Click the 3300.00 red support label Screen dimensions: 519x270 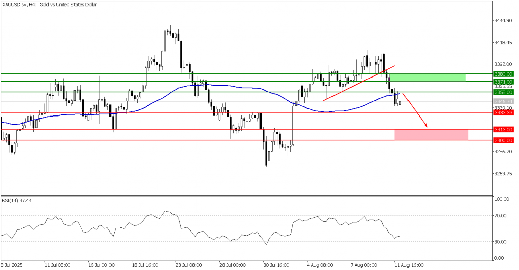pyautogui.click(x=503, y=140)
